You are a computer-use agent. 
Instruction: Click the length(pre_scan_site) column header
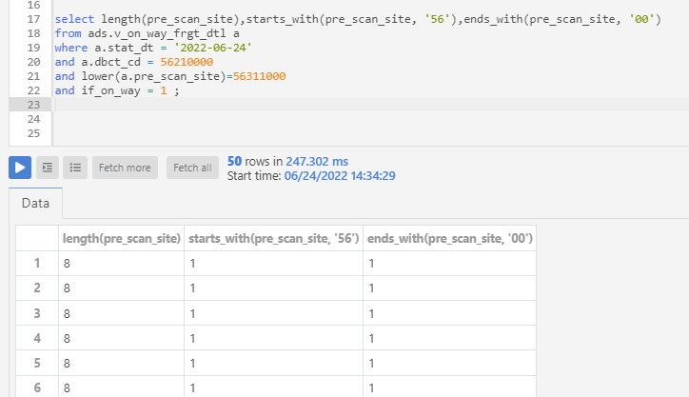click(121, 238)
